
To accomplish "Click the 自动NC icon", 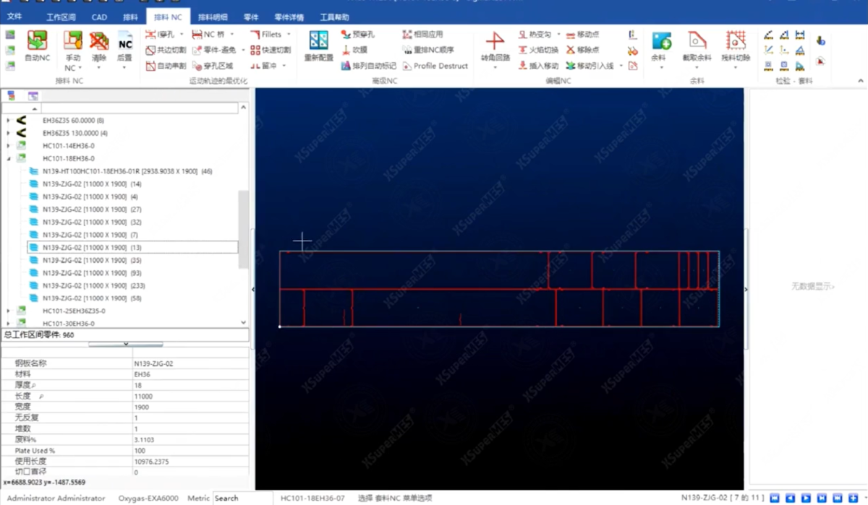I will click(x=37, y=46).
